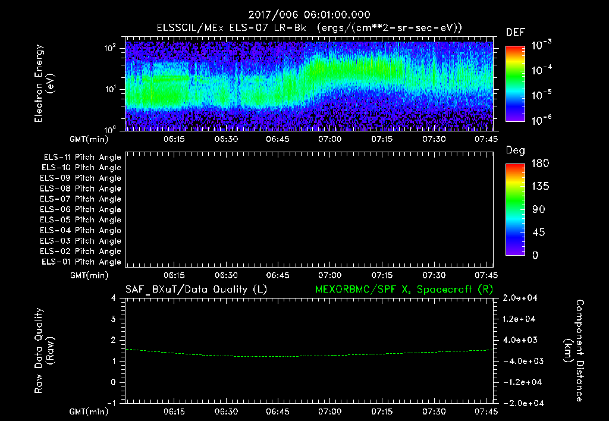Click the green MEXORBMC/SPF X, Spacecraft (R) legend
609x421 pixels.
404,290
